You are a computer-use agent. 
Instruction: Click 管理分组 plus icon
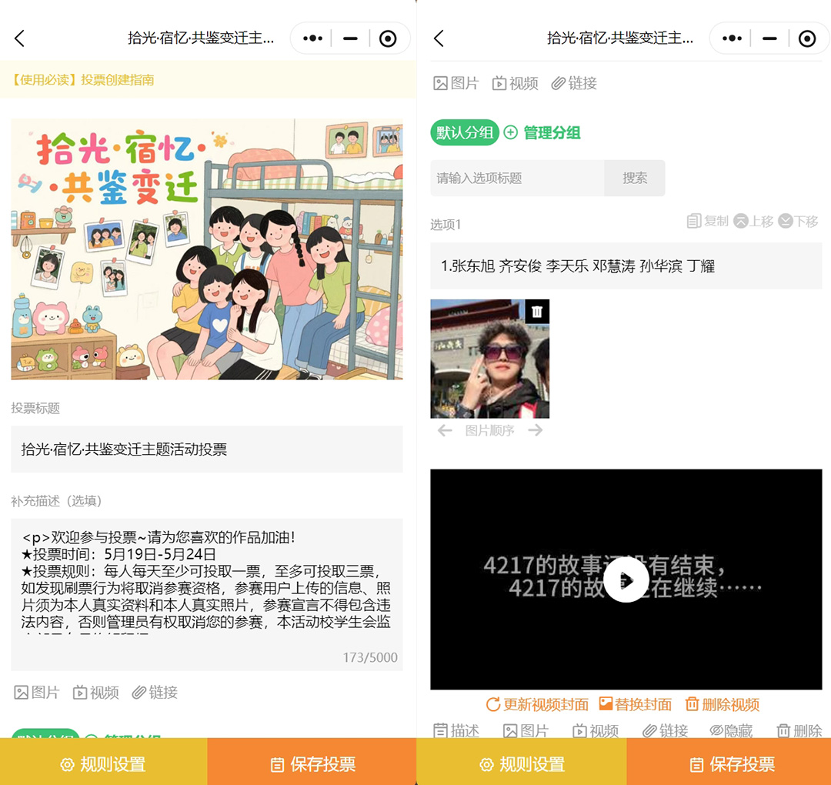(511, 133)
